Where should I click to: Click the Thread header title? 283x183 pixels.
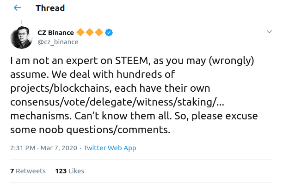click(50, 8)
